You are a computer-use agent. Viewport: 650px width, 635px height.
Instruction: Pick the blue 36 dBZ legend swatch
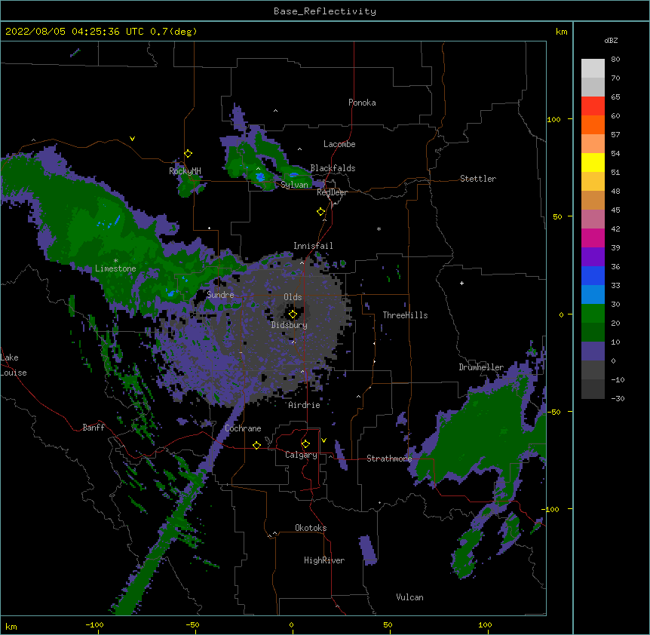(593, 275)
